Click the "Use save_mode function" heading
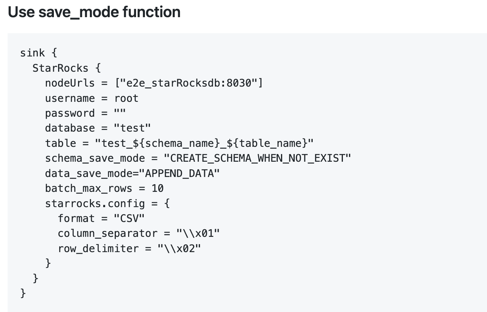Image resolution: width=487 pixels, height=312 pixels. coord(94,12)
